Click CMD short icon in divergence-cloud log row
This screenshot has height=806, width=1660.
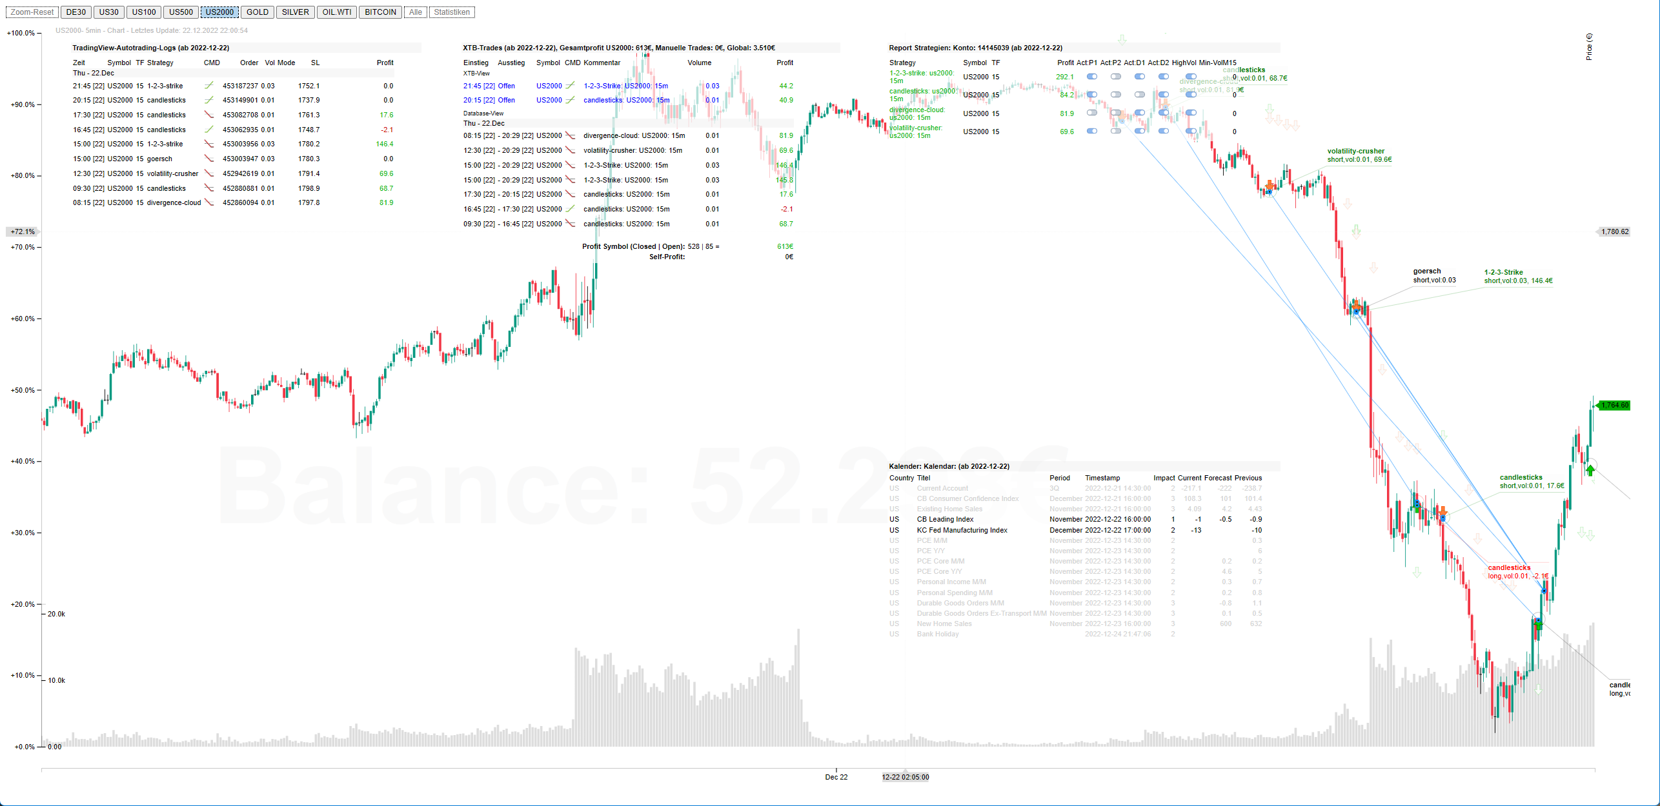pyautogui.click(x=209, y=202)
